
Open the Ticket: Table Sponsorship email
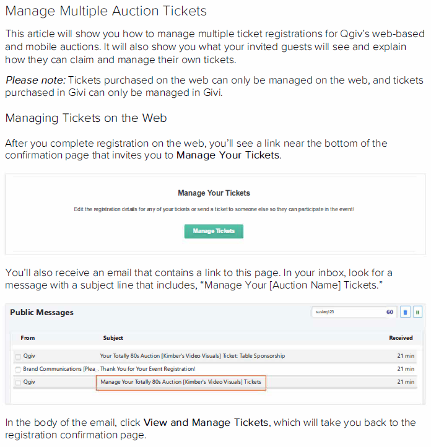(x=193, y=356)
